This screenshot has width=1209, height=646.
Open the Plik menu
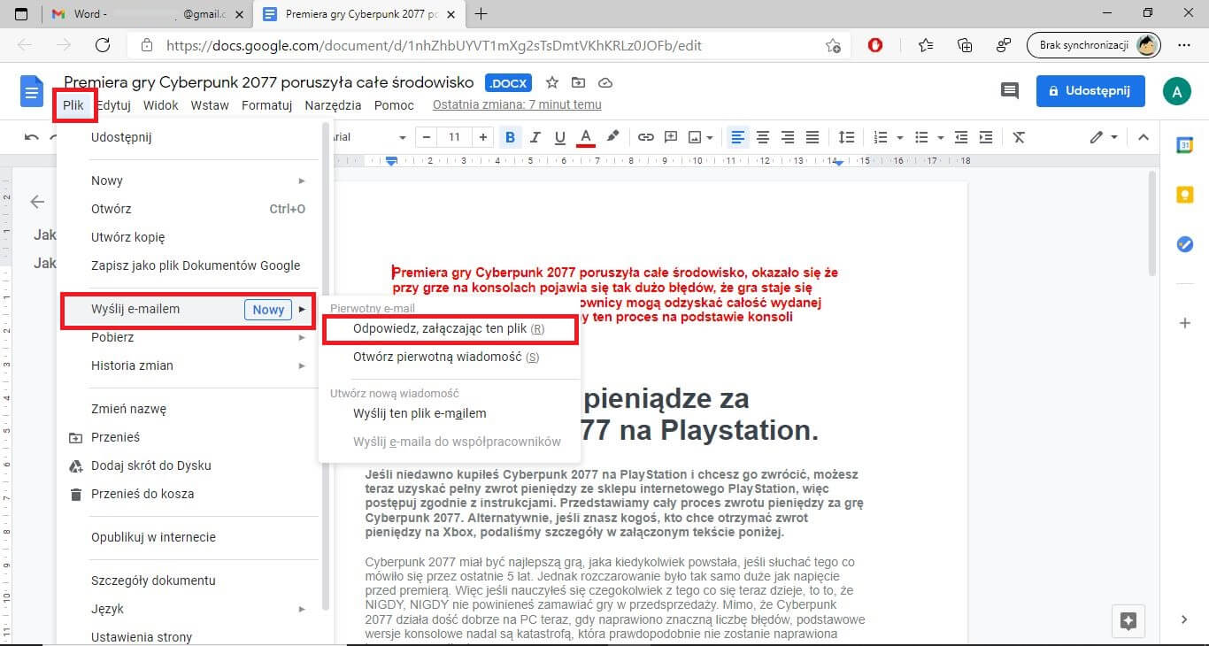click(x=73, y=105)
